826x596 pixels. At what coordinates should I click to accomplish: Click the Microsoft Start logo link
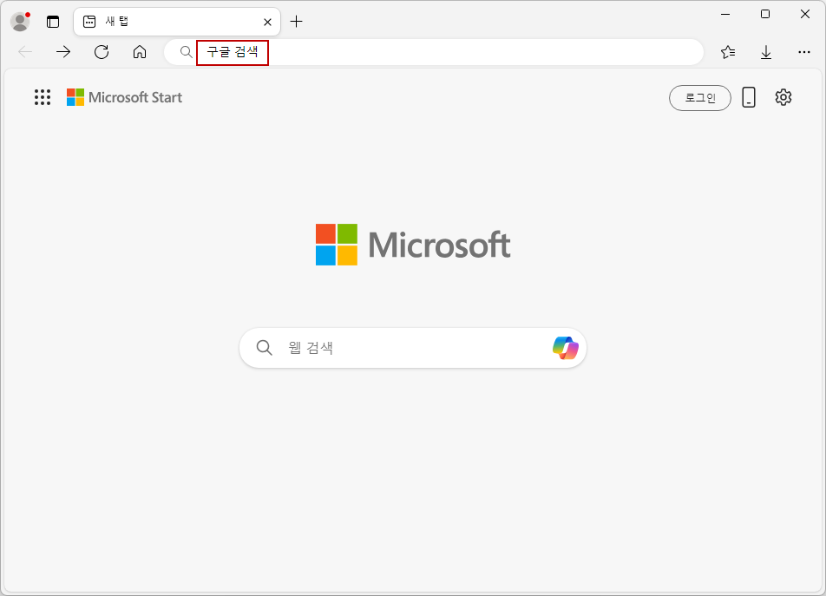124,97
